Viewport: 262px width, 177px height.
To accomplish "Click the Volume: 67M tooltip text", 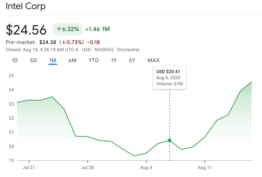I will pos(169,84).
